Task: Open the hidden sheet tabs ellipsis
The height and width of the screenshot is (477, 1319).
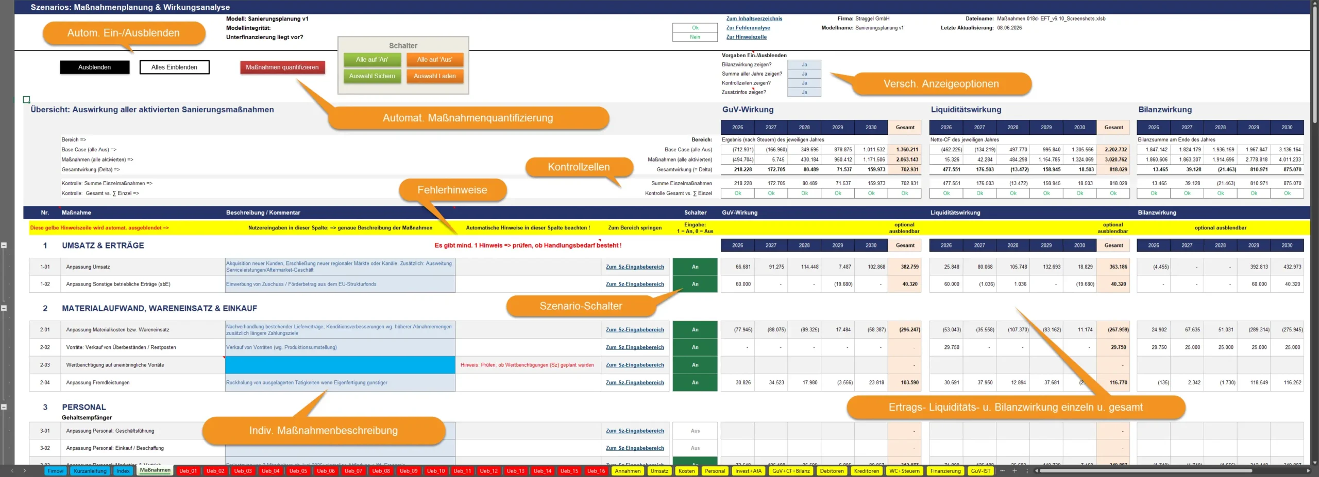Action: (1002, 471)
